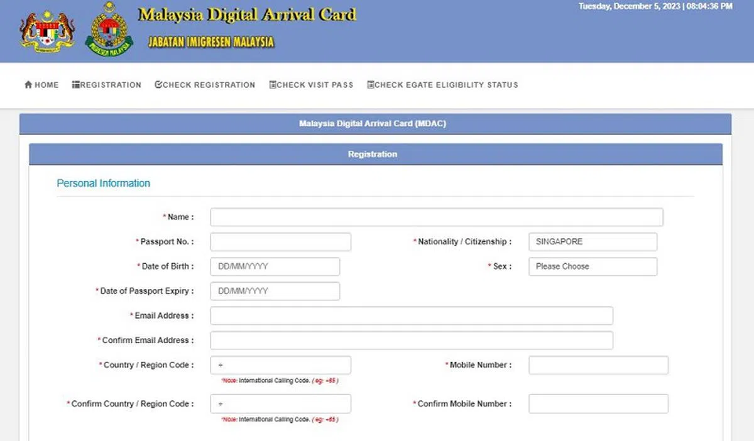Click the Registration menu icon
The image size is (754, 441).
[x=76, y=85]
